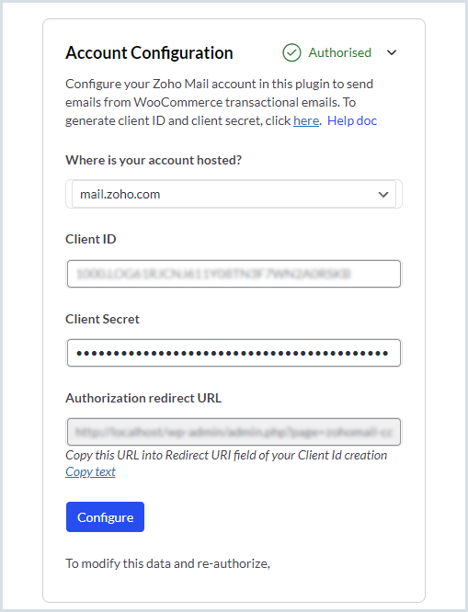
Task: Focus the Client ID input field
Action: [x=234, y=274]
